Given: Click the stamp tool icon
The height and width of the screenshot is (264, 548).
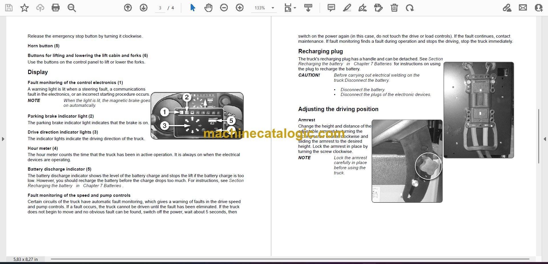Looking at the screenshot, I should (x=378, y=8).
